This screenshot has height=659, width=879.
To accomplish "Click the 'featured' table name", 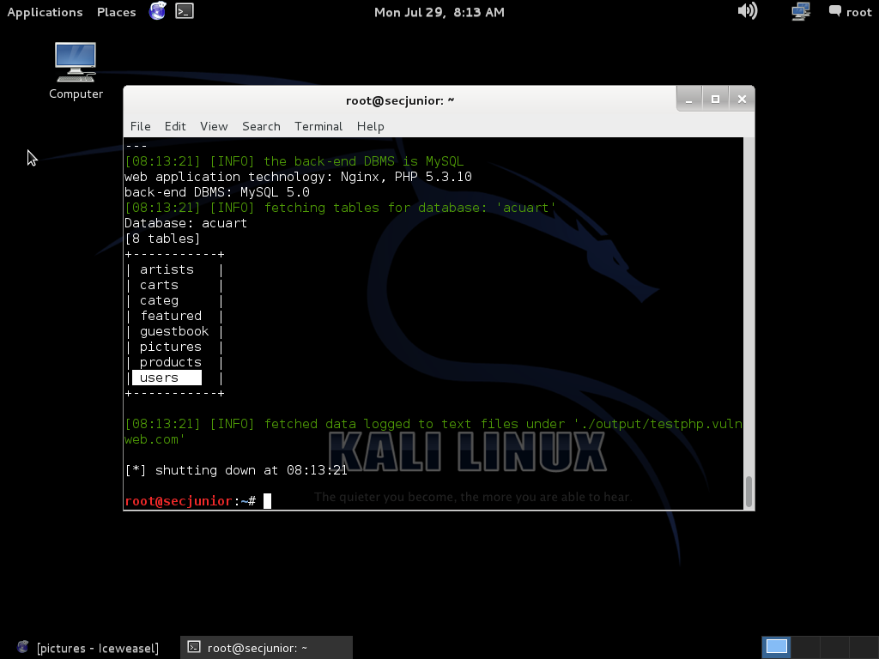I will coord(171,316).
